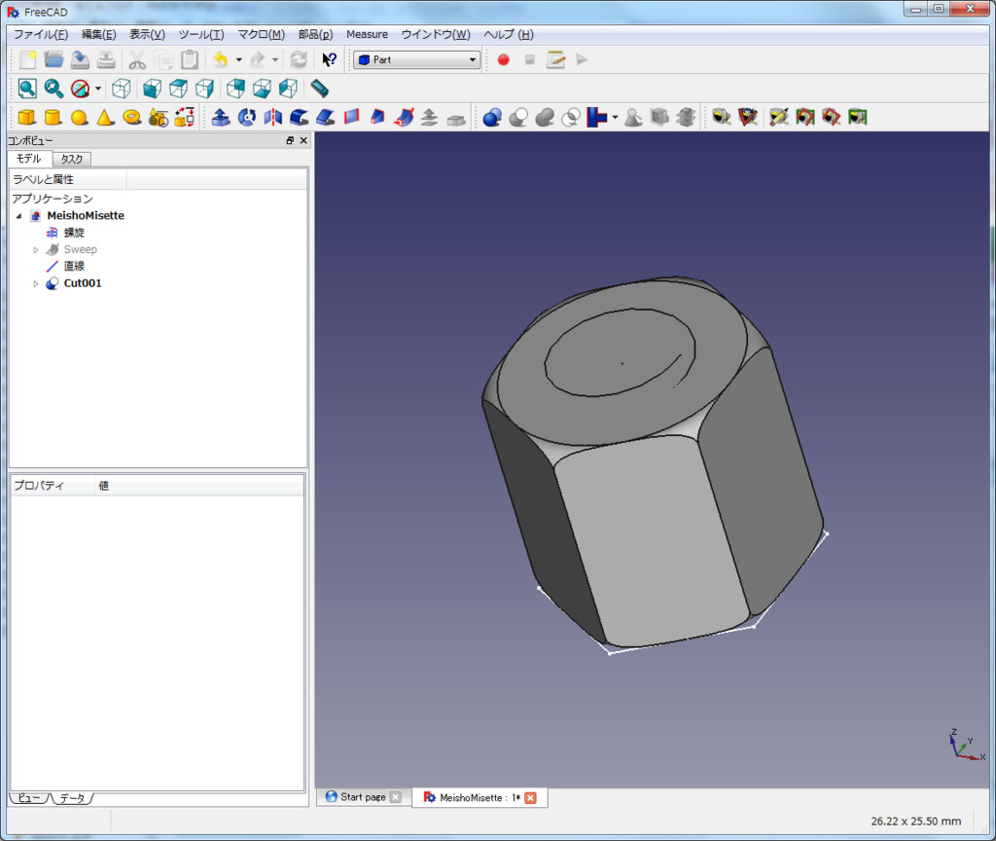Set the axonometric view cube icon
Image resolution: width=996 pixels, height=841 pixels.
click(x=122, y=89)
